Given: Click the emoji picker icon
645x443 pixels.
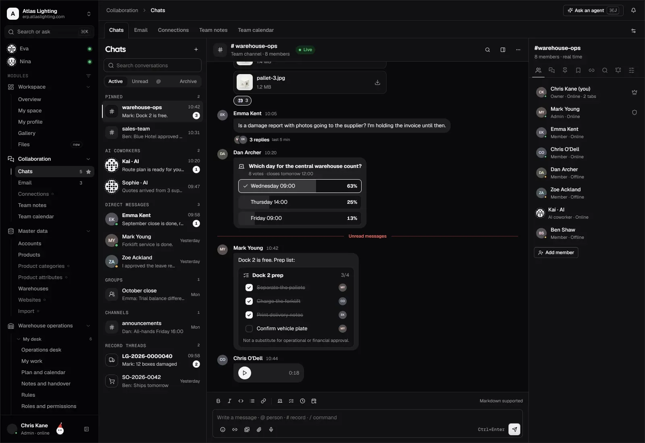Looking at the screenshot, I should pos(223,430).
